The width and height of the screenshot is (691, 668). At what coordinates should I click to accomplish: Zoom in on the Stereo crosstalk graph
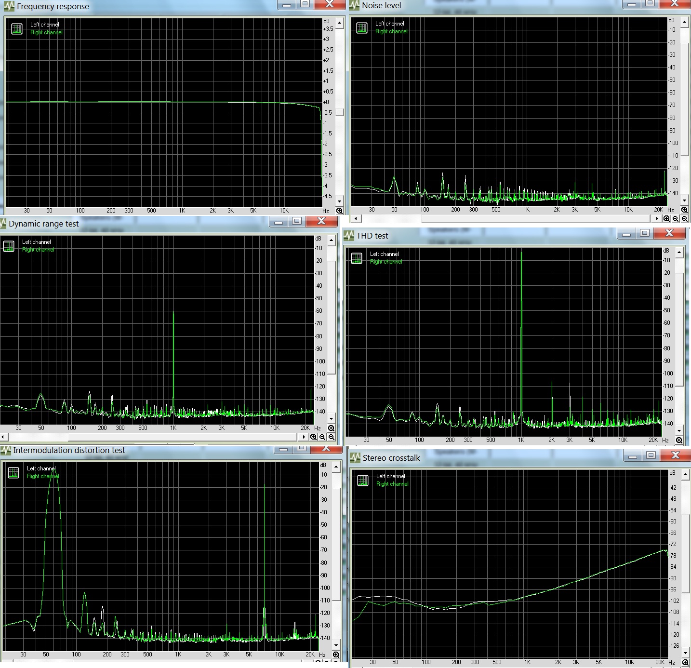point(686,663)
